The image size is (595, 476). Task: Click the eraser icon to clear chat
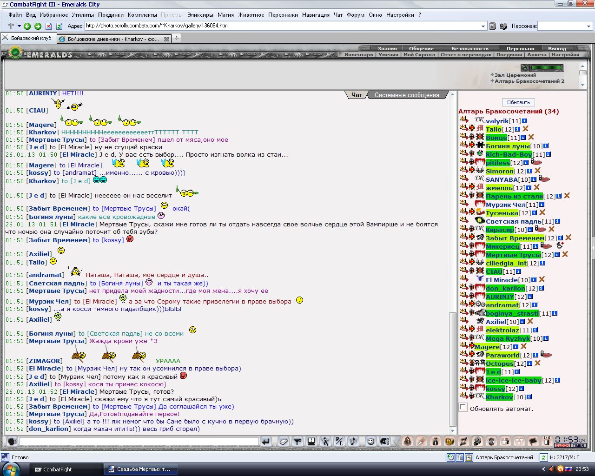click(284, 441)
